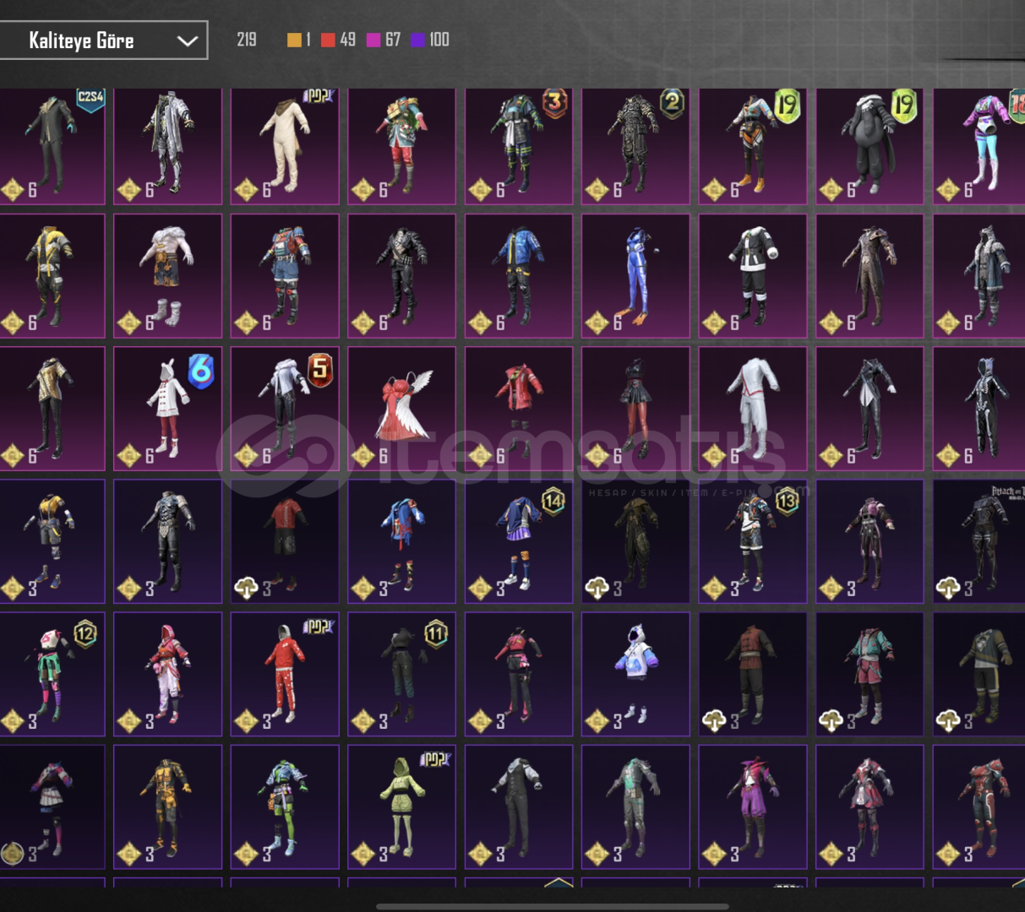1025x912 pixels.
Task: Click download cloud icon on dim olive outfit
Action: [x=597, y=588]
